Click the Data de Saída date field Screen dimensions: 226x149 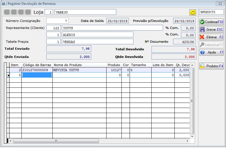118,21
